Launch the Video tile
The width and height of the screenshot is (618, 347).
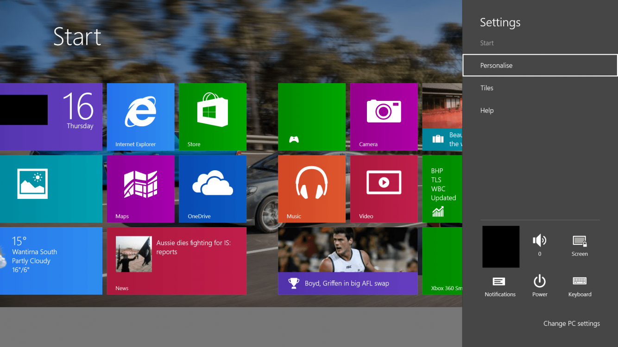coord(384,189)
